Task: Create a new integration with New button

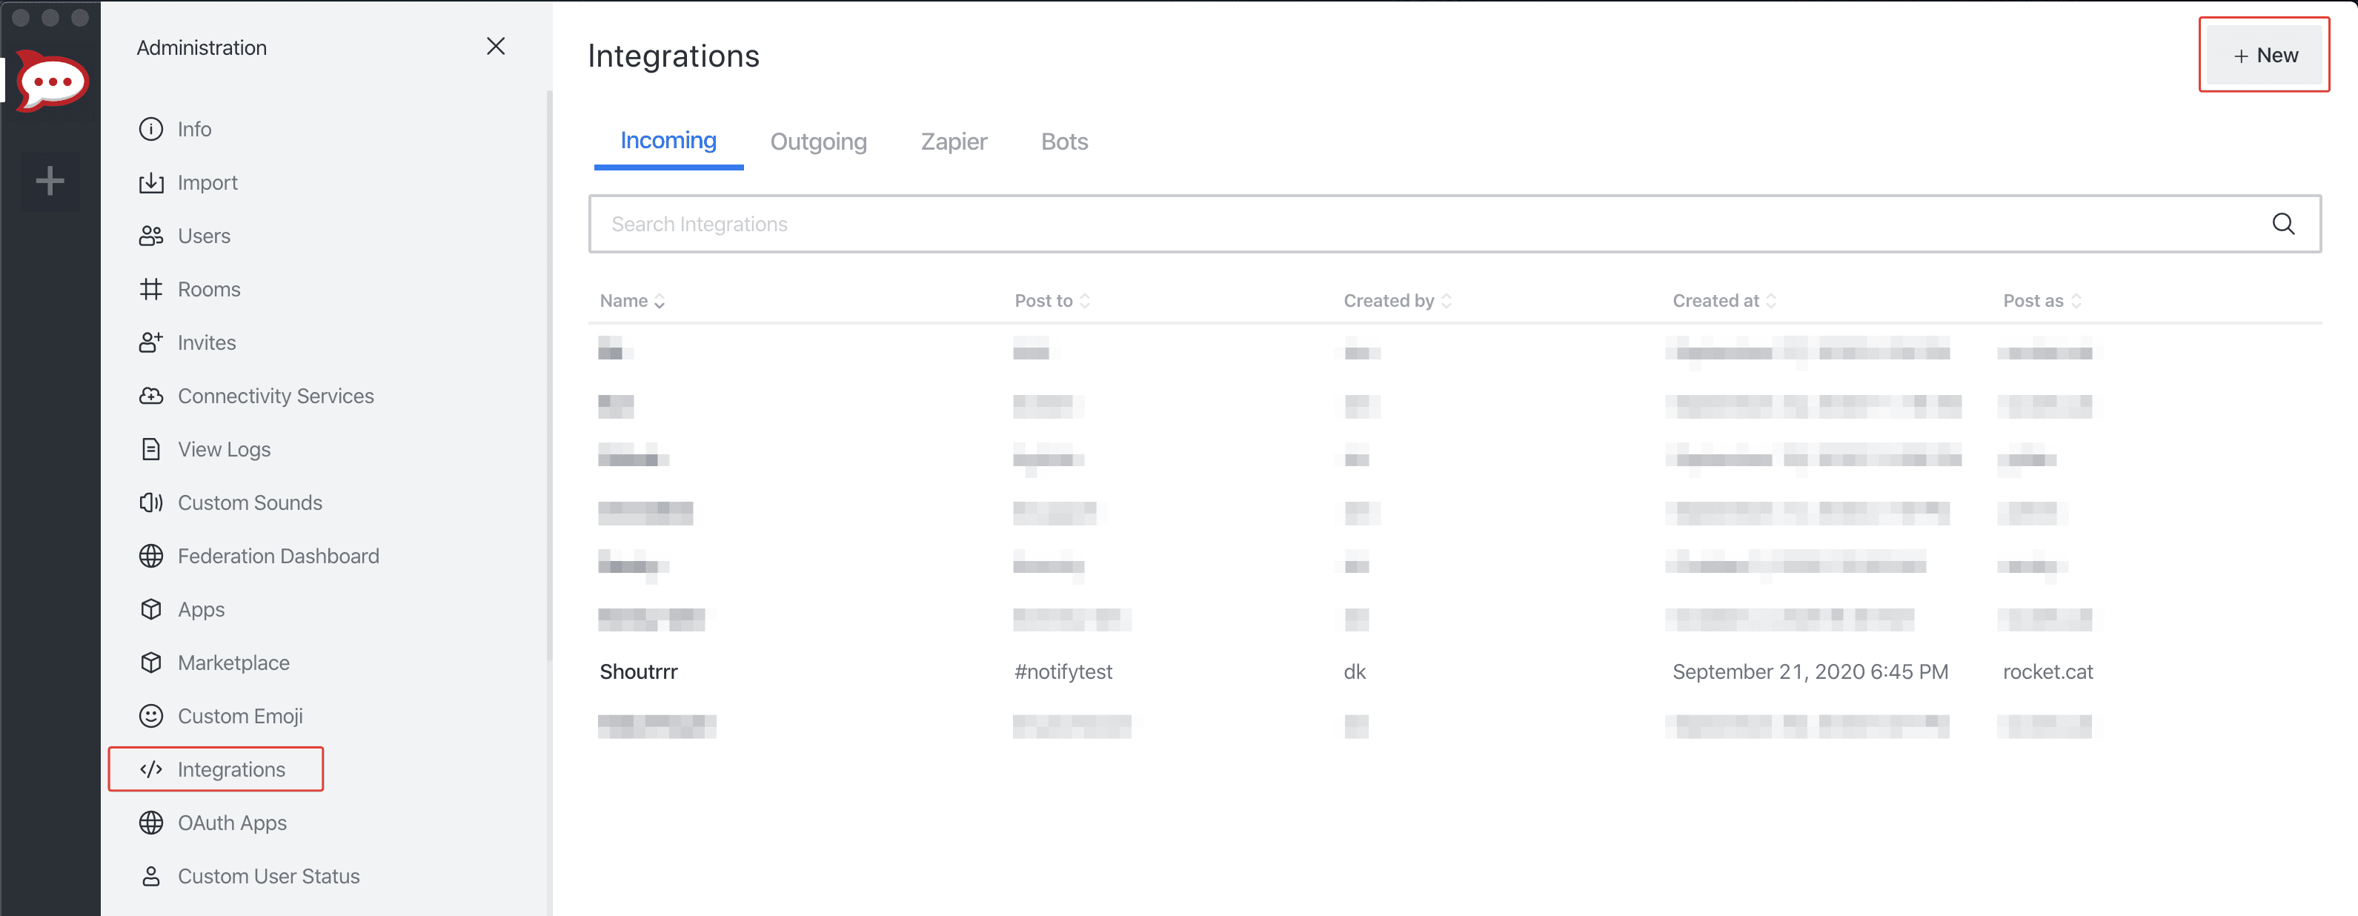Action: pyautogui.click(x=2264, y=54)
